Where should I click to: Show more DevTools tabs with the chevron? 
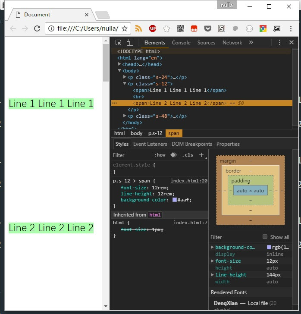[251, 43]
